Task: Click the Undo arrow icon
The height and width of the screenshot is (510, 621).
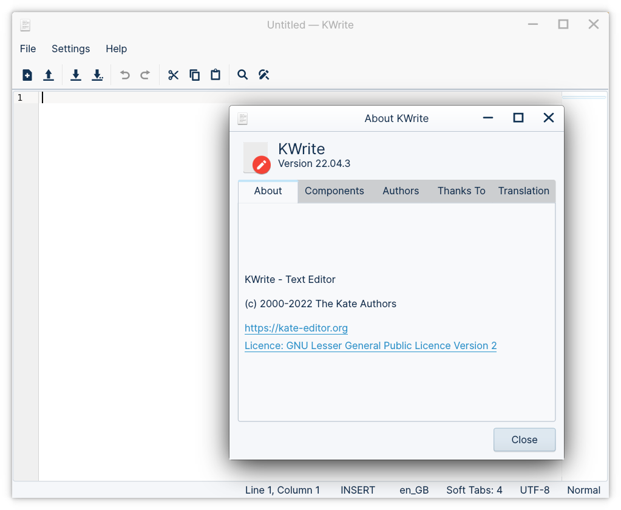Action: pos(125,75)
